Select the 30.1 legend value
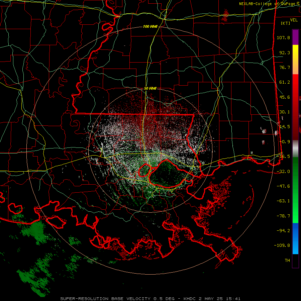 [x=285, y=112]
